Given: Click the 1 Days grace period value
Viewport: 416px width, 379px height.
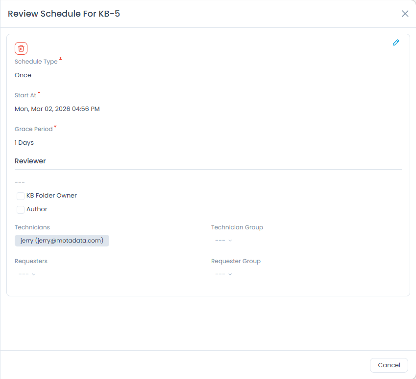Looking at the screenshot, I should coord(24,143).
